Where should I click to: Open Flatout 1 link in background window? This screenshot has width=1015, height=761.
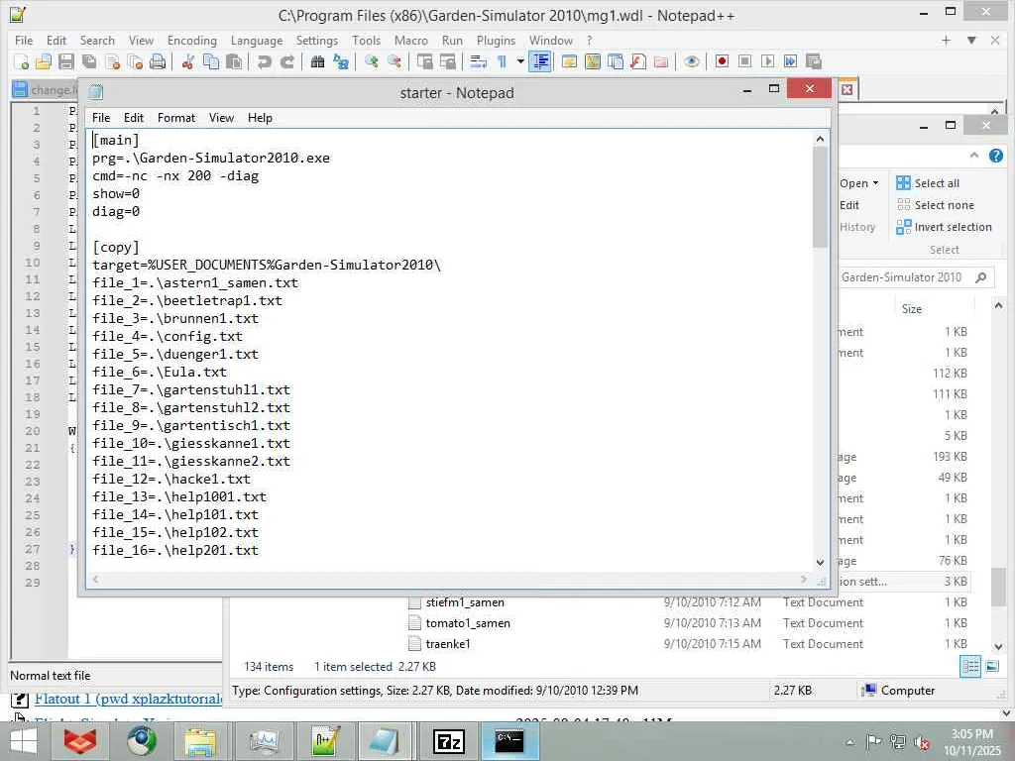pyautogui.click(x=129, y=699)
